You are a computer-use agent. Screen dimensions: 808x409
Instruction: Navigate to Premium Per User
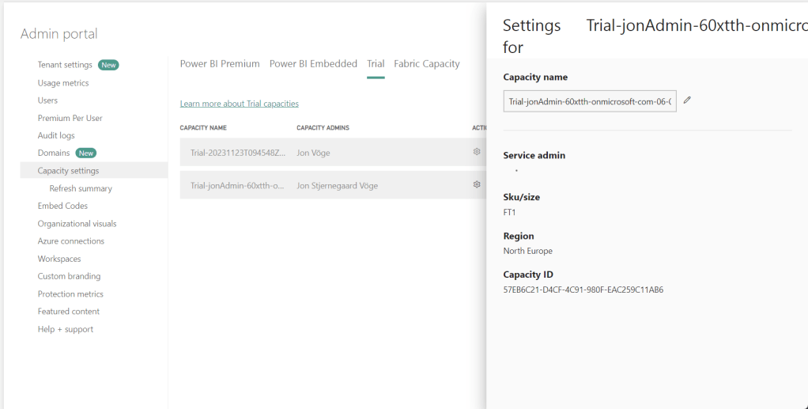tap(70, 118)
